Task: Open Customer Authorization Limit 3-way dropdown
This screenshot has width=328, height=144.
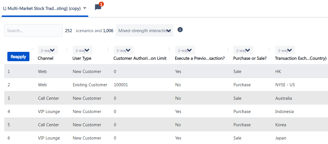Action: pyautogui.click(x=124, y=50)
